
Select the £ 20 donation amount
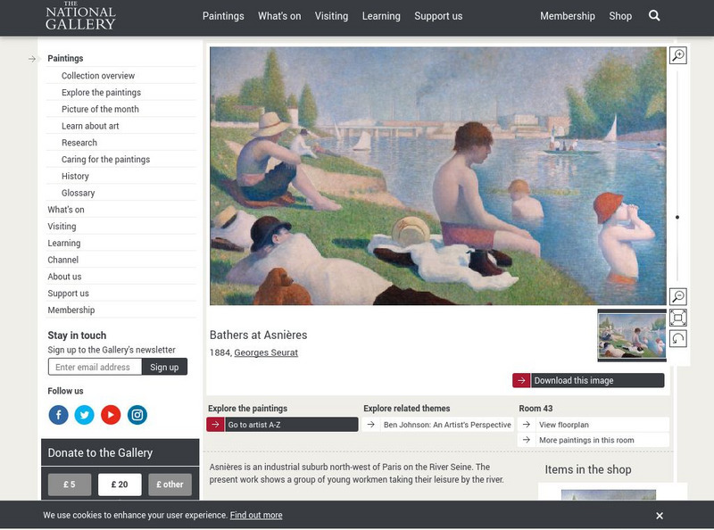point(120,484)
